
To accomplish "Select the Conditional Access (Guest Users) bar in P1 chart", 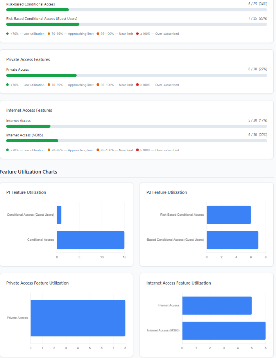I will (59, 215).
